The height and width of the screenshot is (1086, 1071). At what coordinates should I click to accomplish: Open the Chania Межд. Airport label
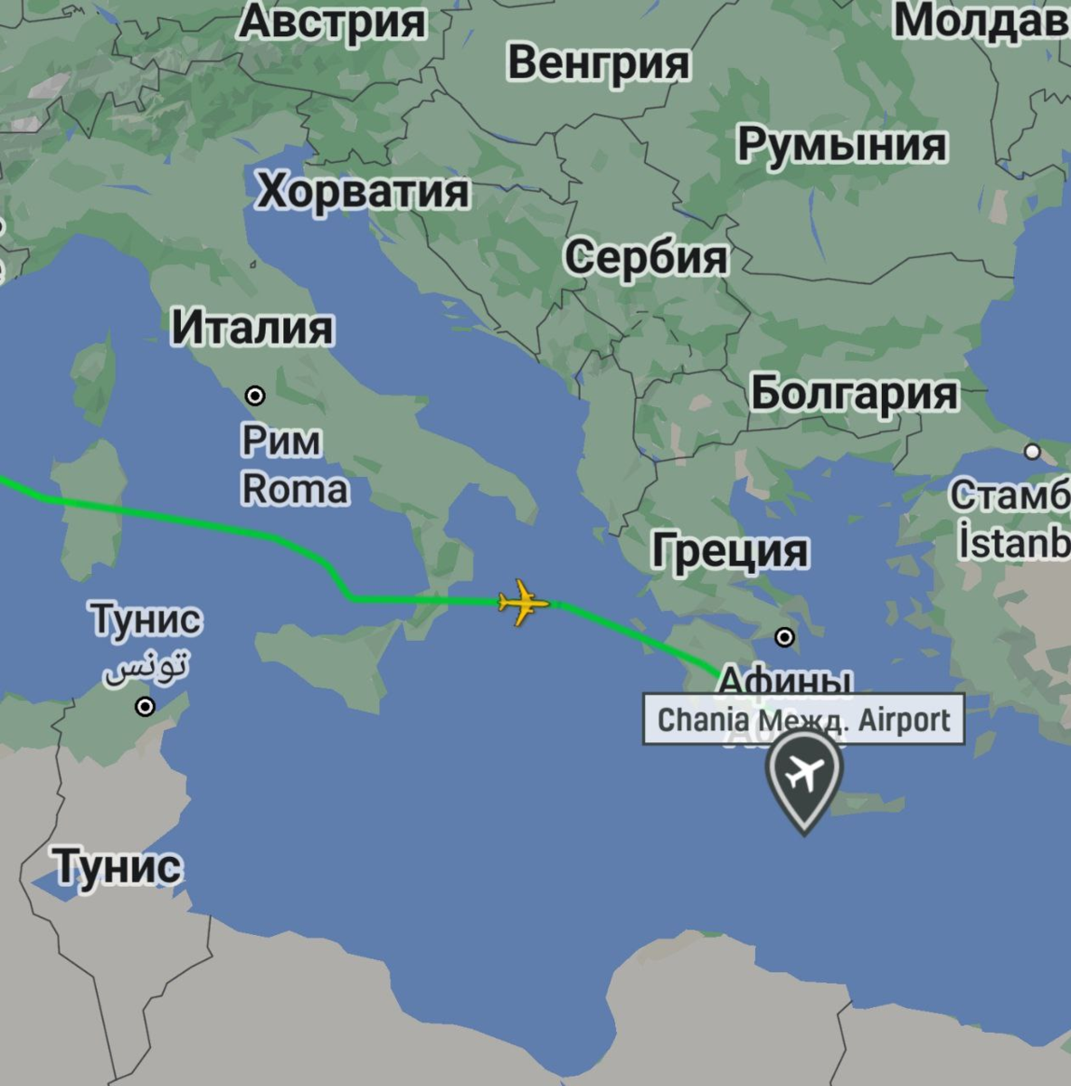coord(803,719)
